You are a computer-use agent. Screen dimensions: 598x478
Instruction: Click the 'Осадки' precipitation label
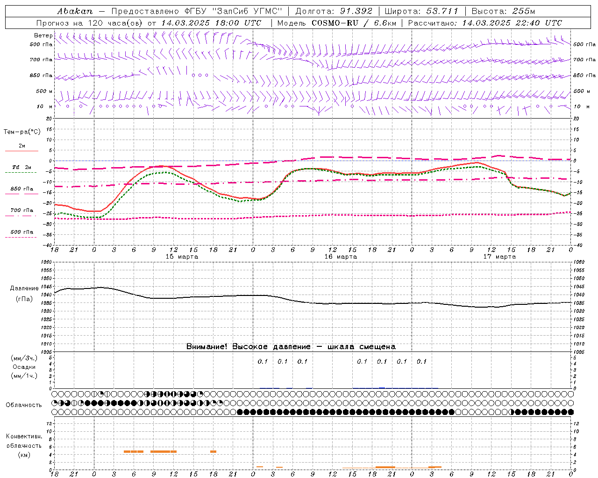pyautogui.click(x=24, y=367)
